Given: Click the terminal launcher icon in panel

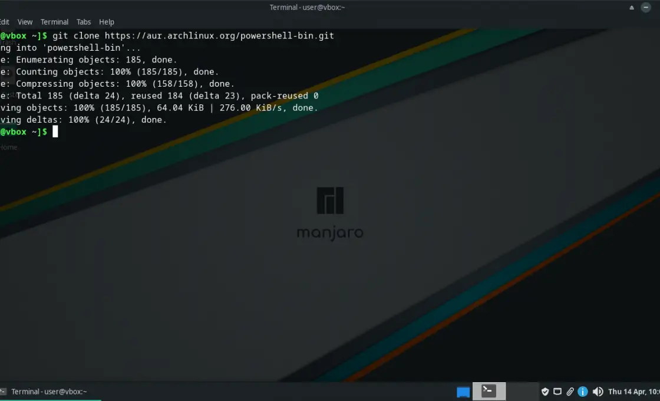Looking at the screenshot, I should click(489, 392).
